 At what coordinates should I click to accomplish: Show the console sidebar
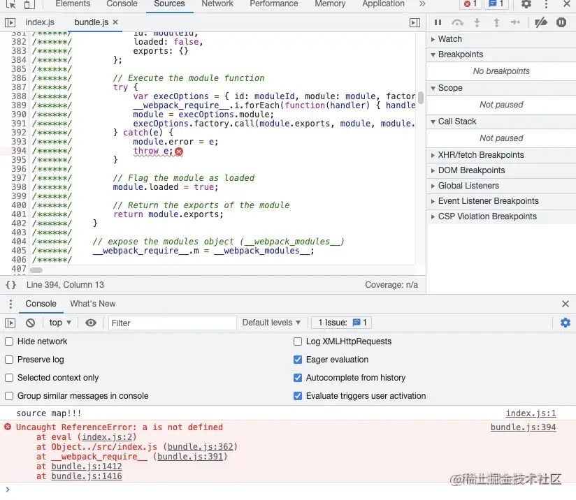tap(10, 323)
